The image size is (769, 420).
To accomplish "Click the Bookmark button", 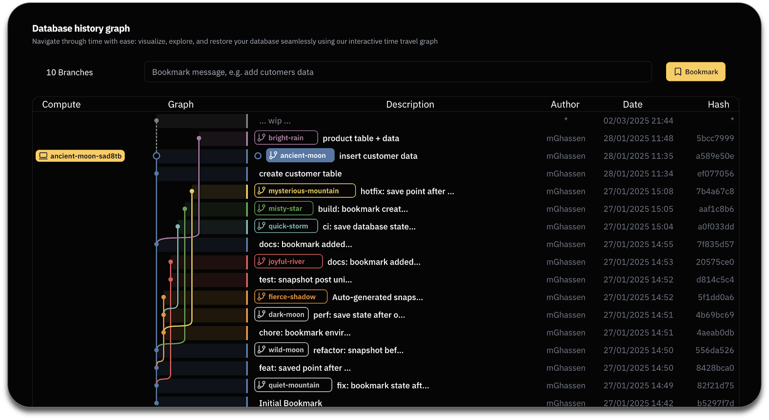I will tap(695, 72).
